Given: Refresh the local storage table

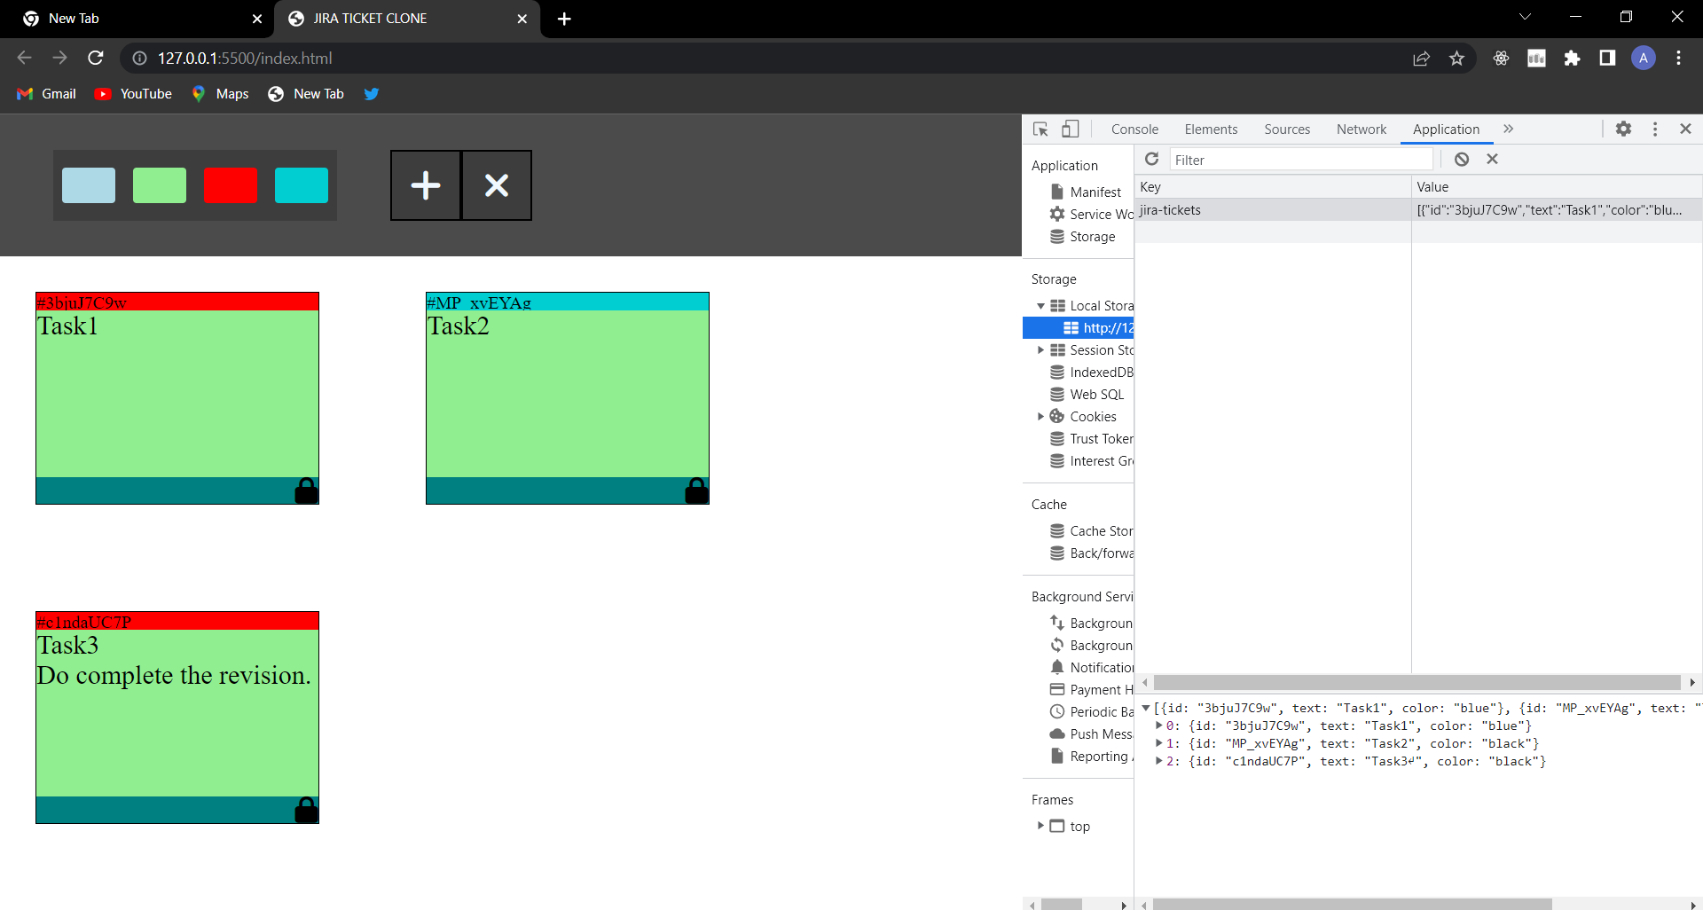Looking at the screenshot, I should tap(1152, 159).
